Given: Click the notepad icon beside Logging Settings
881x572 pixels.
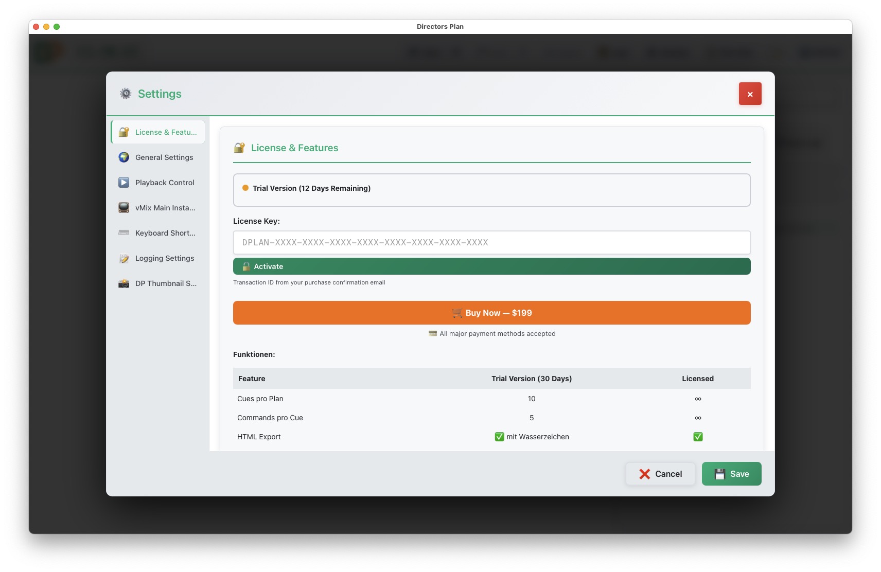Looking at the screenshot, I should (124, 258).
